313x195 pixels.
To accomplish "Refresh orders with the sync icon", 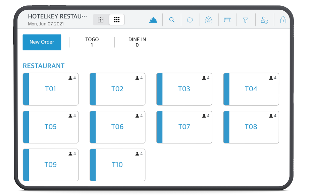I will pos(190,20).
